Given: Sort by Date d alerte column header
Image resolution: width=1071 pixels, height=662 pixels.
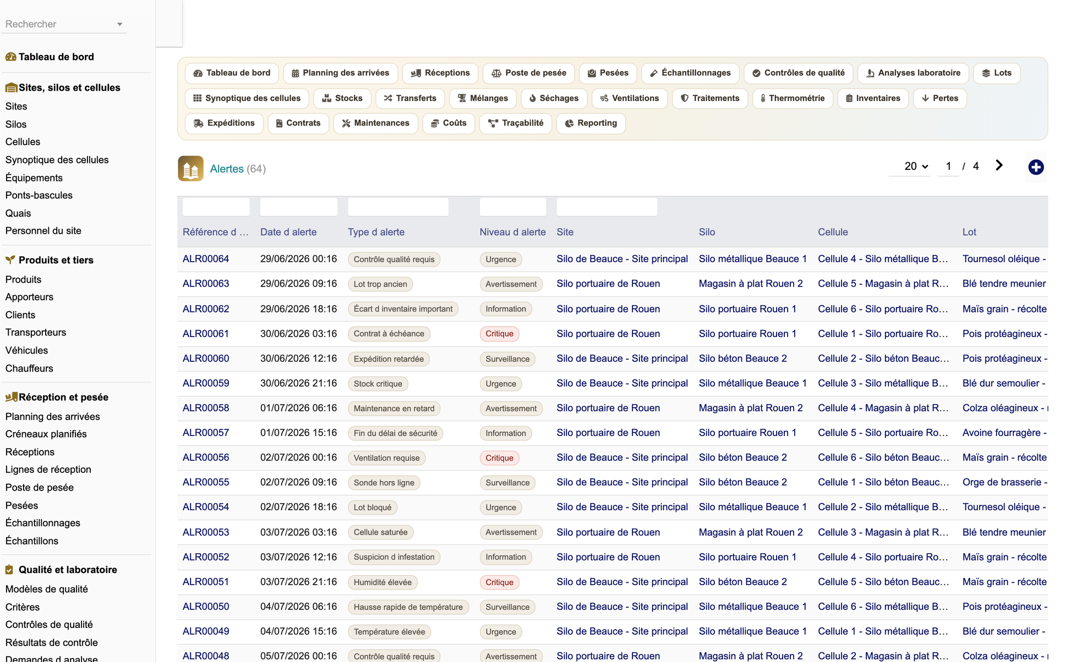Looking at the screenshot, I should click(288, 232).
